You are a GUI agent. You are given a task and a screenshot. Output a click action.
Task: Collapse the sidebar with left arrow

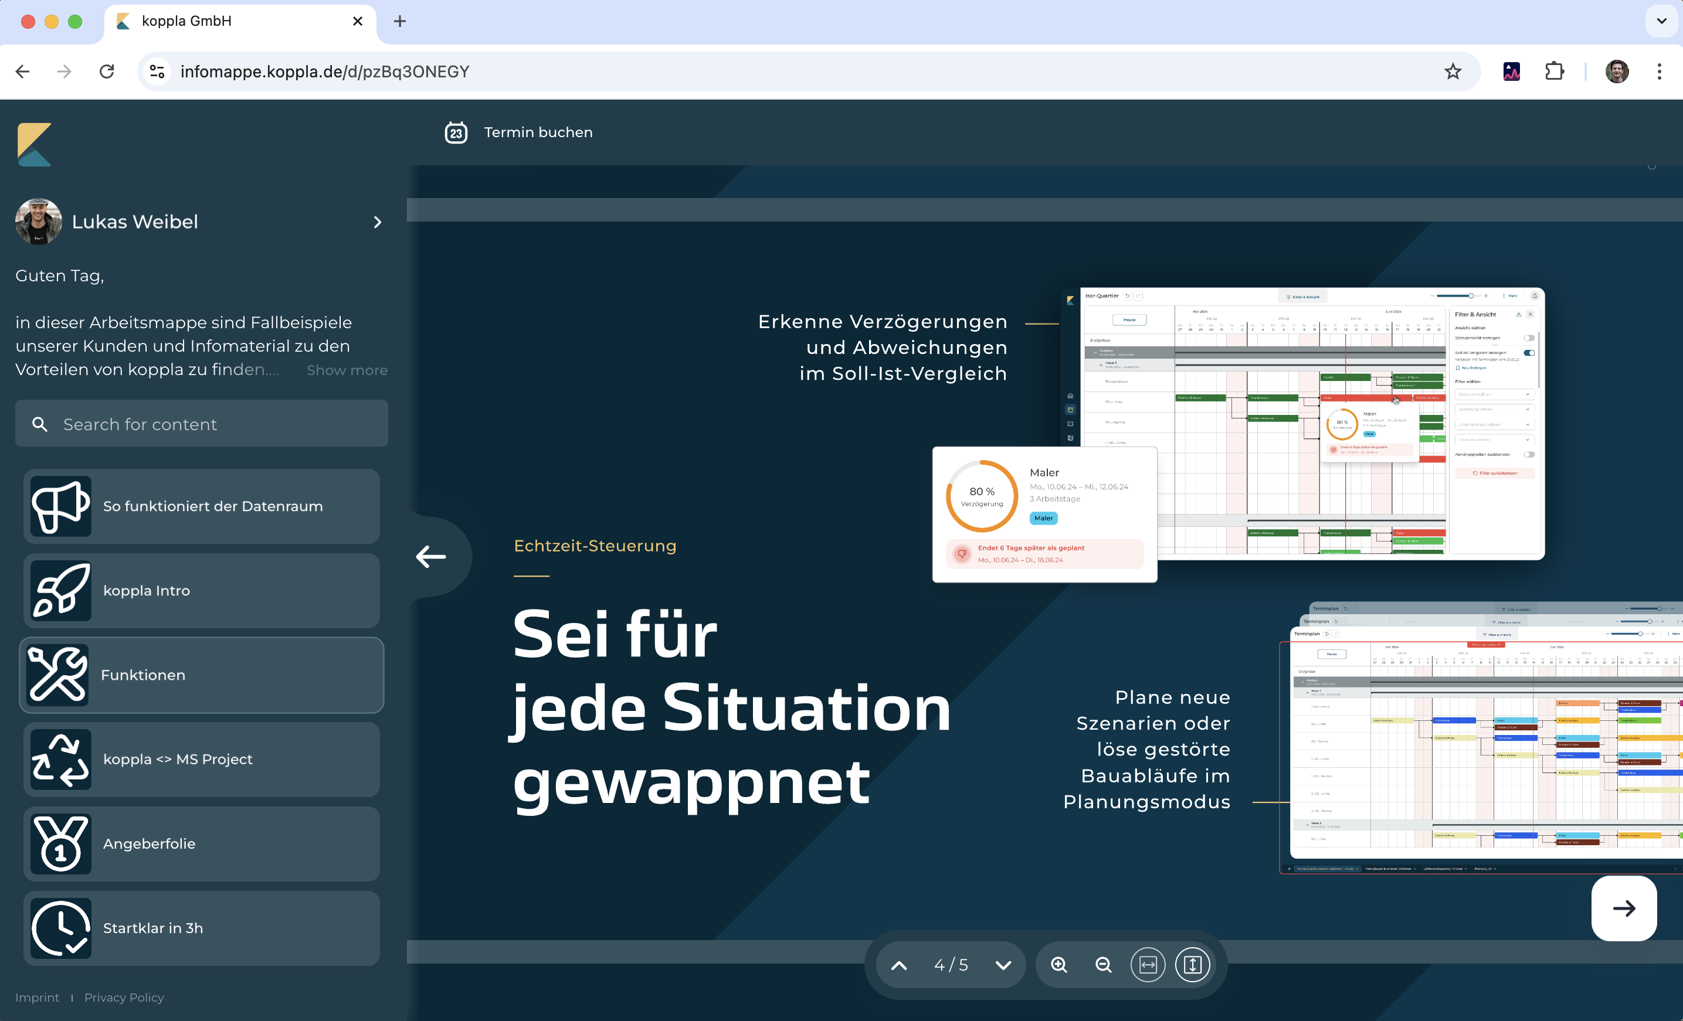click(x=431, y=556)
